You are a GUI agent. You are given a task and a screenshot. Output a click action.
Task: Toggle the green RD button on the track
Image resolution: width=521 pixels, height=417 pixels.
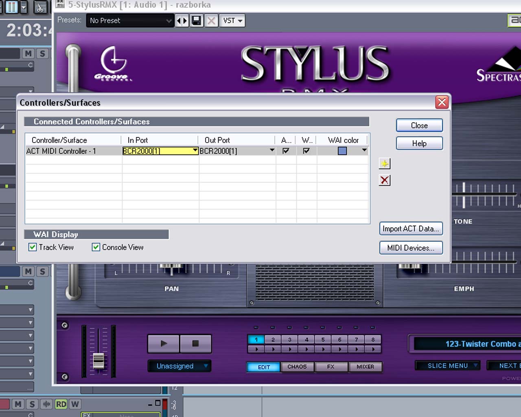click(61, 404)
